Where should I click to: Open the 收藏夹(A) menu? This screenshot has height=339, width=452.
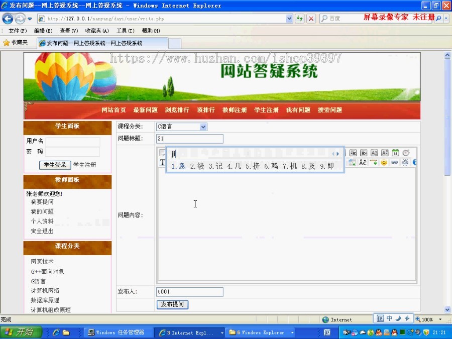pos(97,31)
